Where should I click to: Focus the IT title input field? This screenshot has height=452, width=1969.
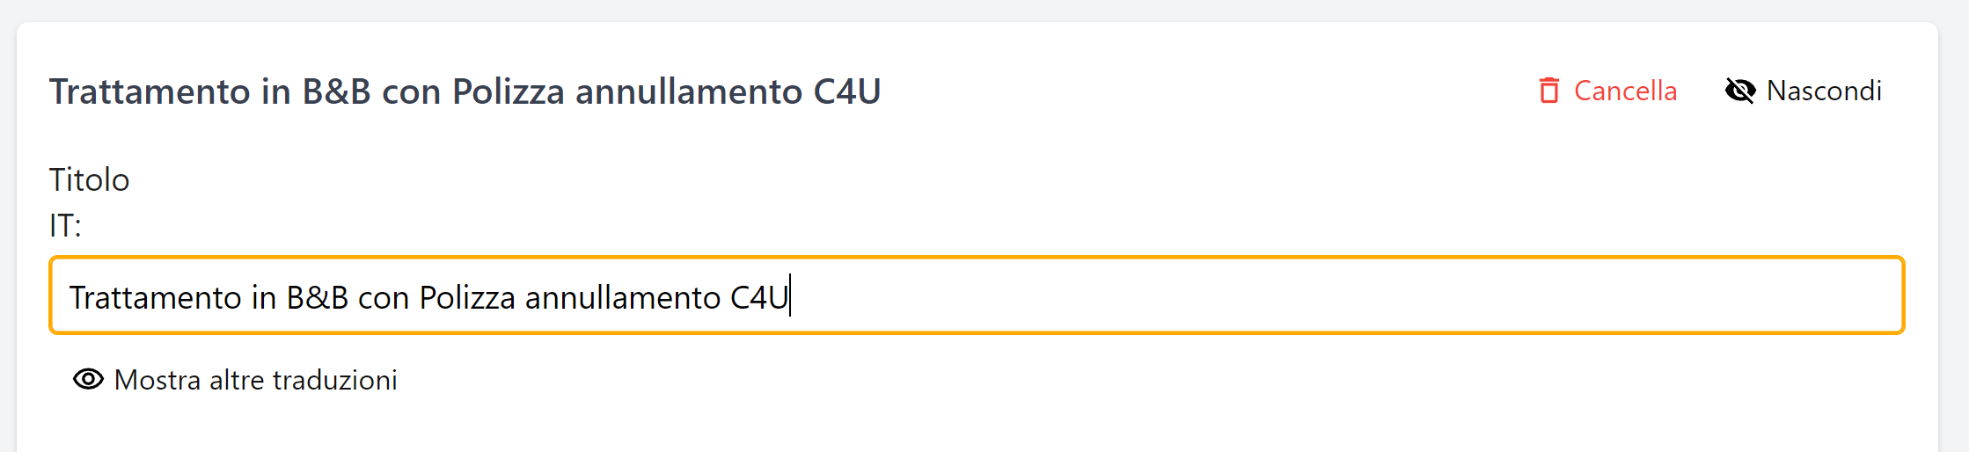click(x=1320, y=296)
